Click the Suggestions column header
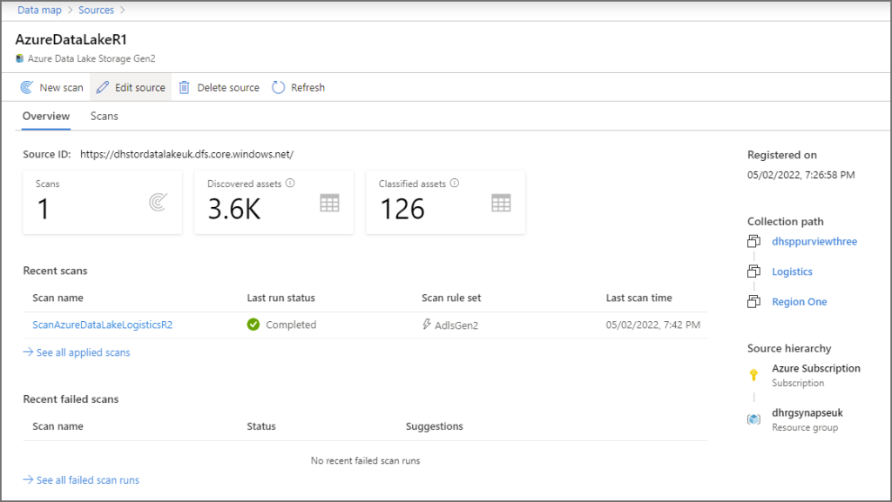This screenshot has height=502, width=892. pos(434,426)
